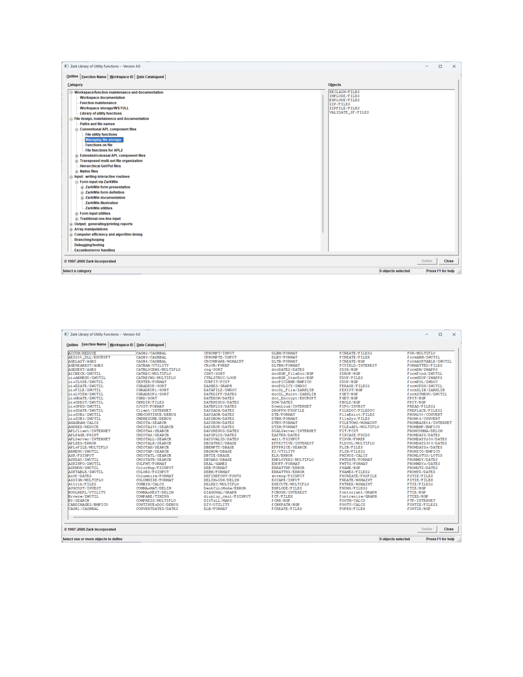
Task: Expand Transposed multi-set file organization node
Action: (x=76, y=161)
